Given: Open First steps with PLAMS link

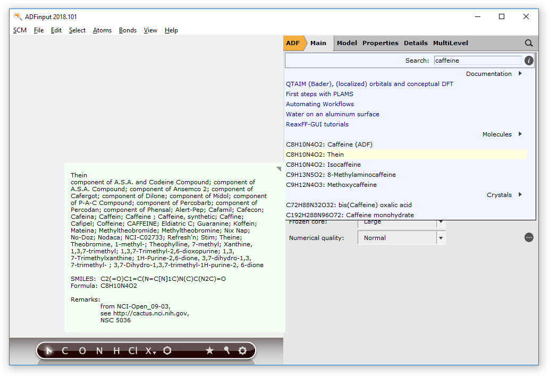Looking at the screenshot, I should [x=319, y=94].
